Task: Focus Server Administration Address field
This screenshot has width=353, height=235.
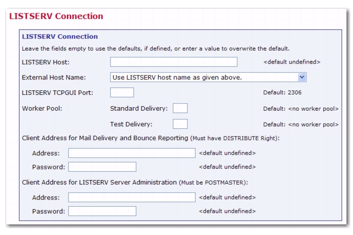Action: pyautogui.click(x=132, y=197)
